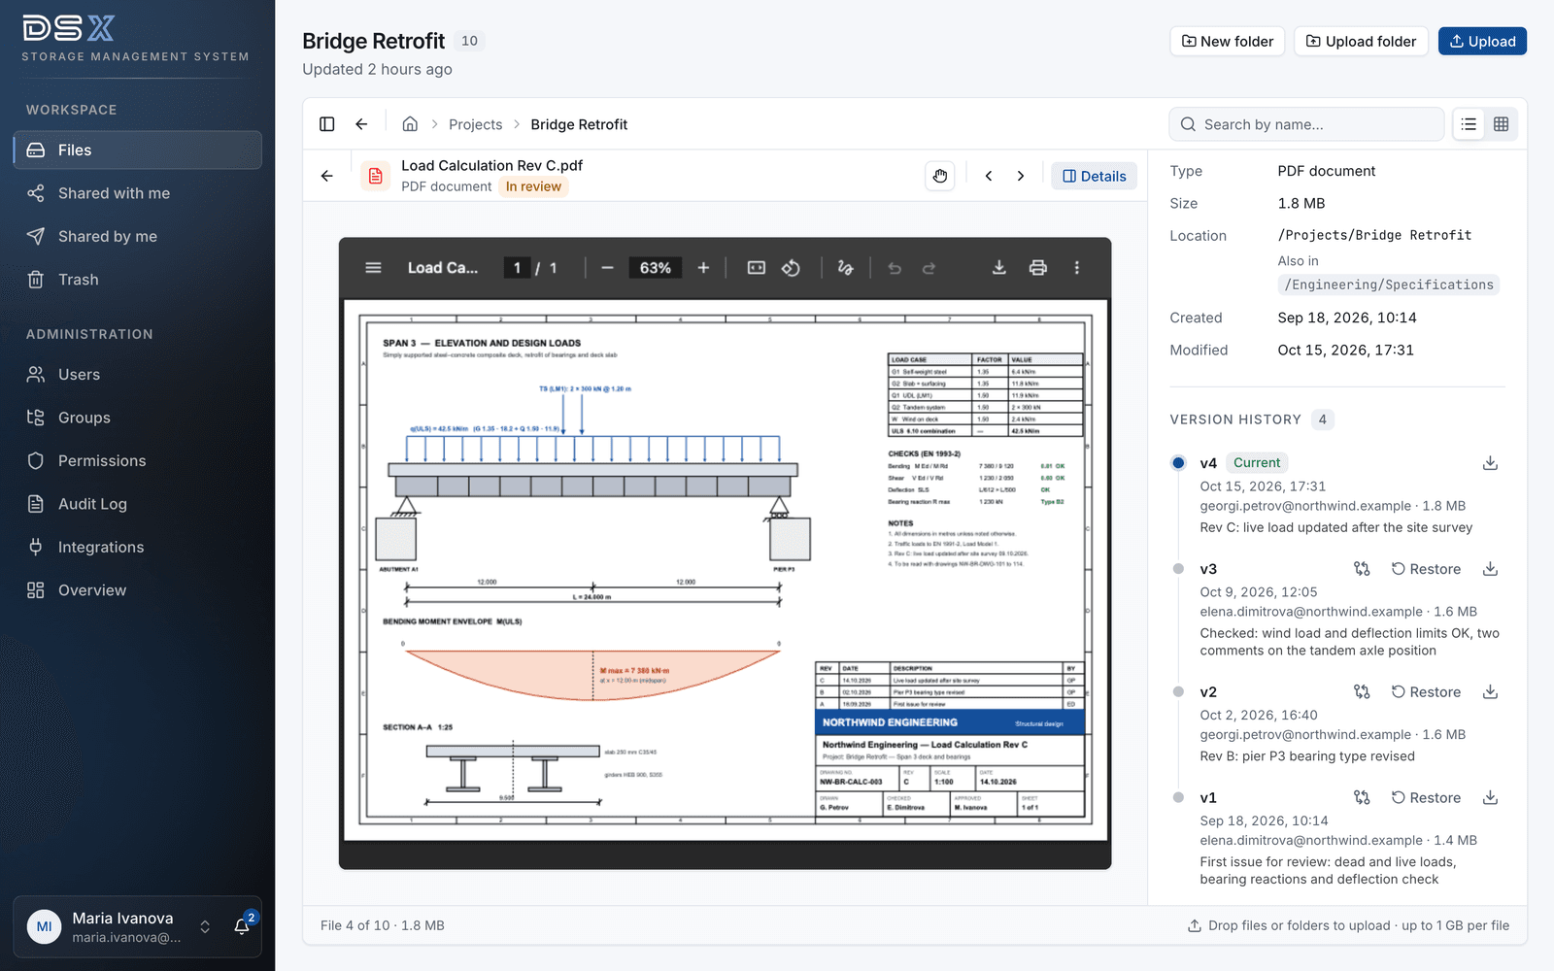Switch to grid view
Viewport: 1554px width, 971px height.
point(1501,124)
